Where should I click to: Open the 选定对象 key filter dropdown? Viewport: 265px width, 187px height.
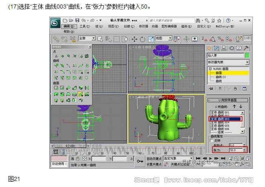pos(178,159)
